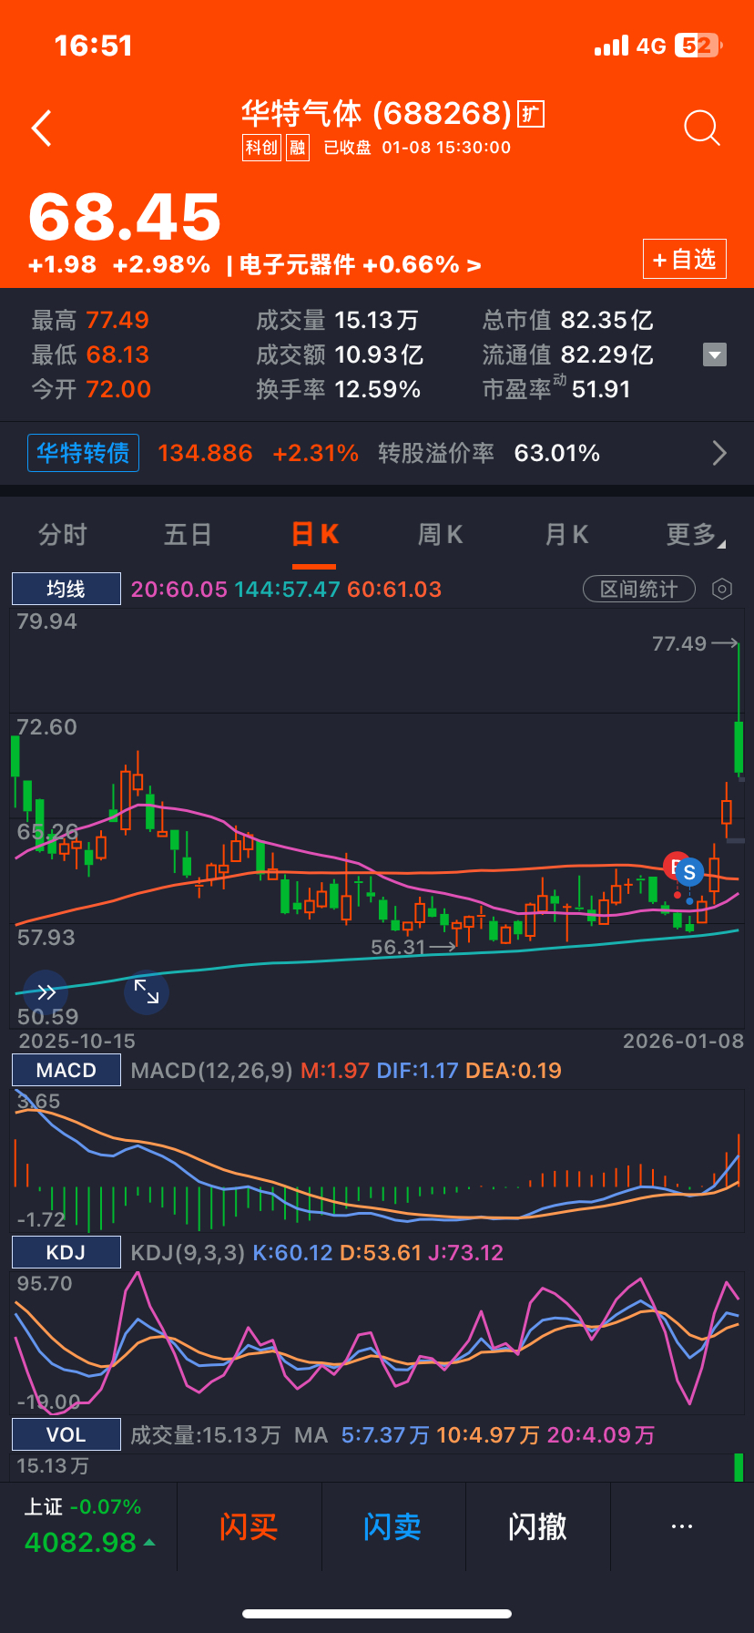Tap current price 68.45
Screen dimensions: 754x1633
click(x=125, y=218)
